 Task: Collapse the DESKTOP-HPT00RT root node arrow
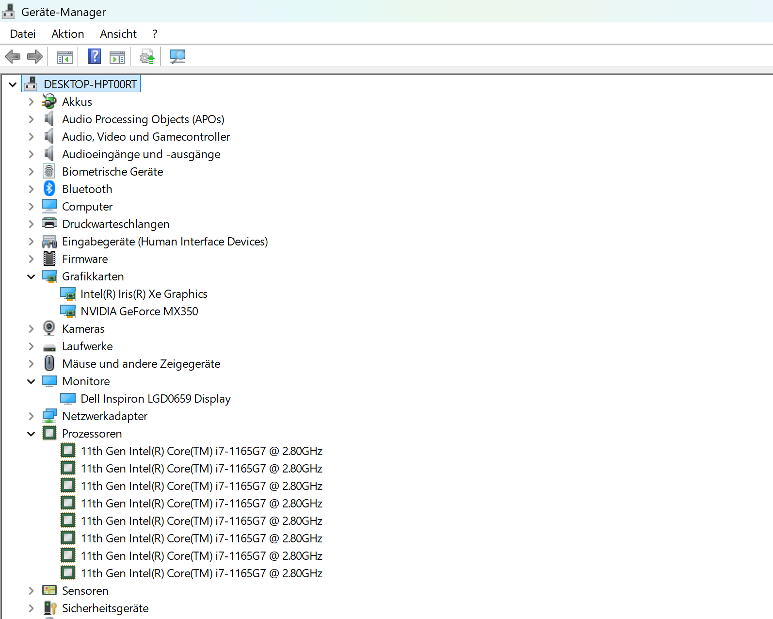tap(13, 84)
